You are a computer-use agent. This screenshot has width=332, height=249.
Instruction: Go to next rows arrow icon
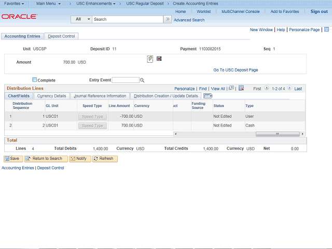[x=289, y=88]
